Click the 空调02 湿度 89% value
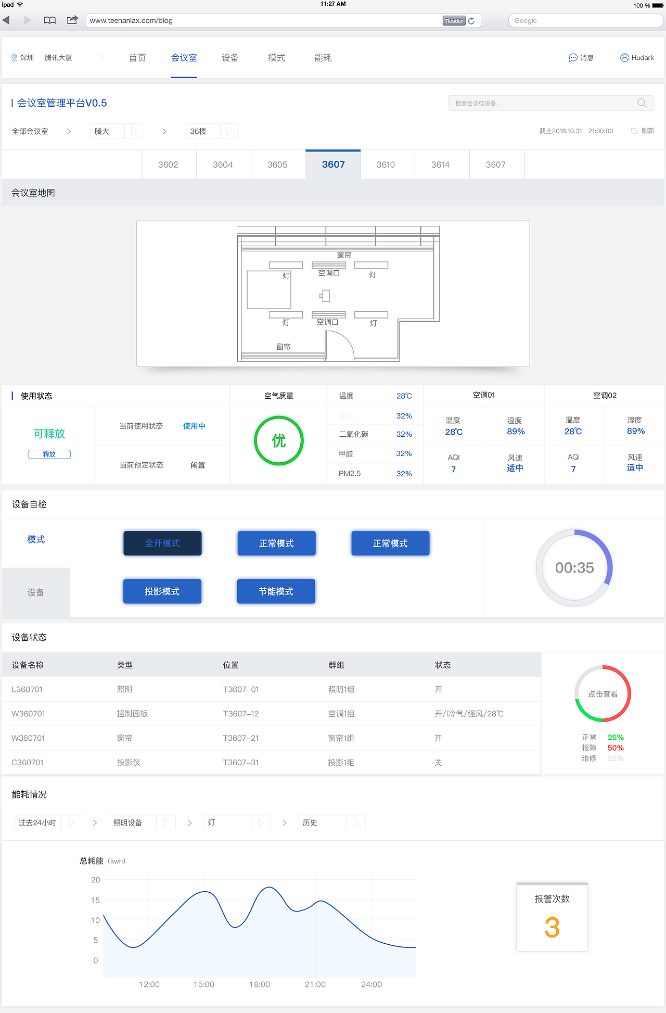Viewport: 666px width, 1013px height. click(636, 431)
